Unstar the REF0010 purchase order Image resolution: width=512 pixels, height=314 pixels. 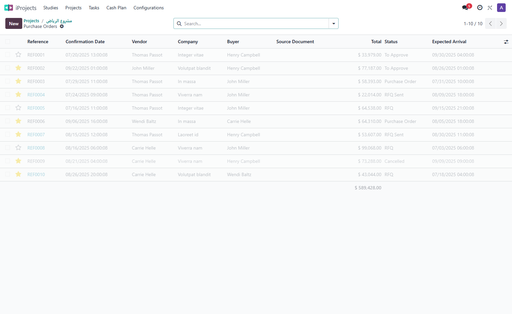point(18,174)
